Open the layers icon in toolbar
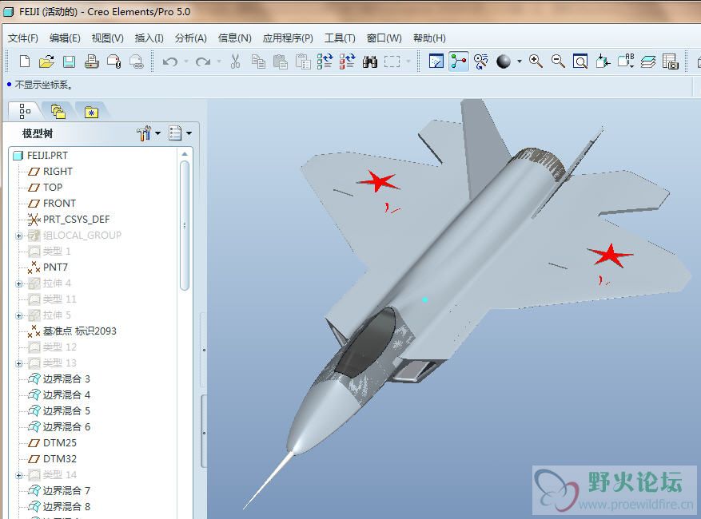The width and height of the screenshot is (701, 519). click(647, 61)
